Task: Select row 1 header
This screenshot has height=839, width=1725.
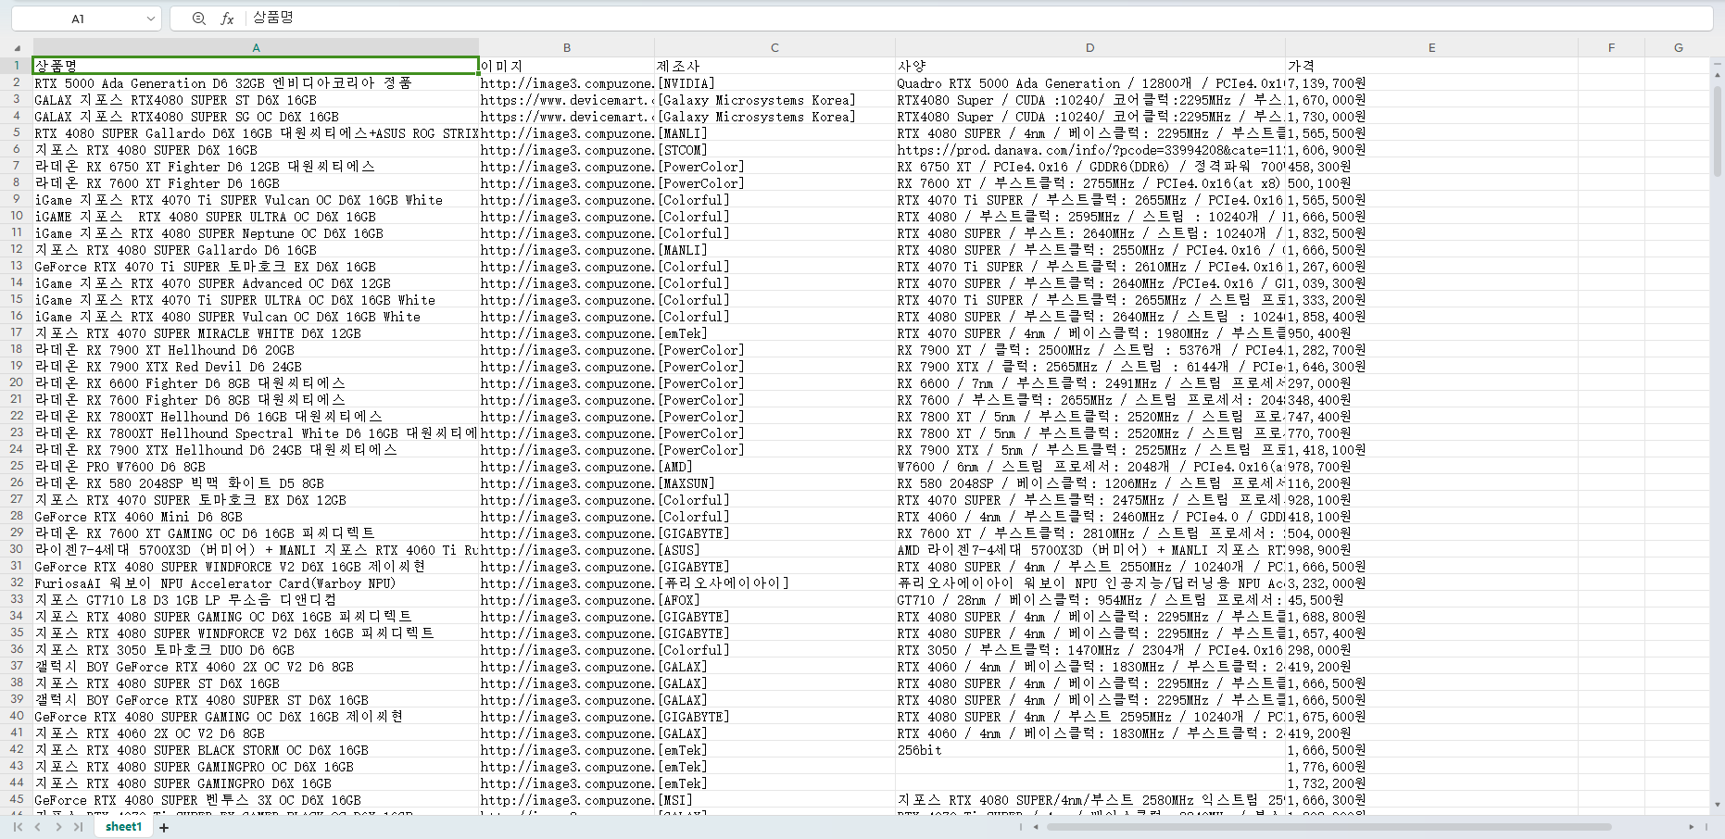Action: click(17, 66)
